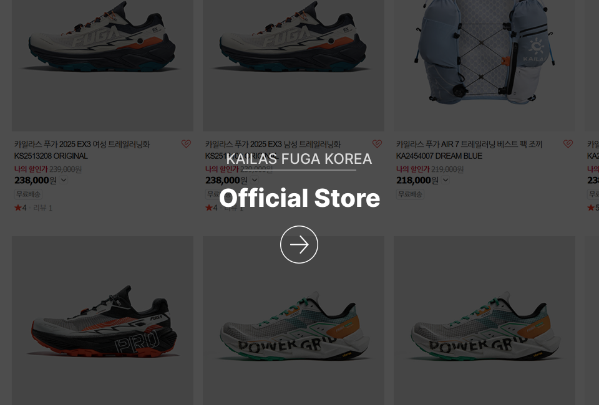View the black and red FUGA PRO shoe
Screen dimensions: 599x405
tap(102, 320)
